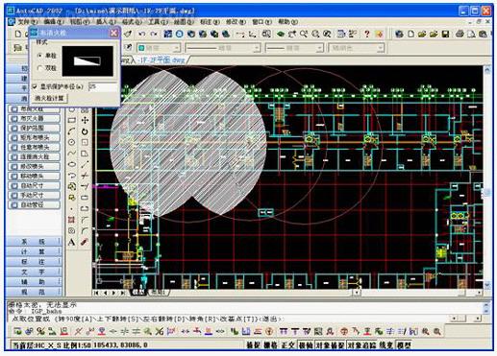Open the 文件 menu

27,22
